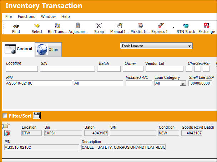Click the Bin field showing EXP31
This screenshot has width=217, height=162.
(63, 133)
